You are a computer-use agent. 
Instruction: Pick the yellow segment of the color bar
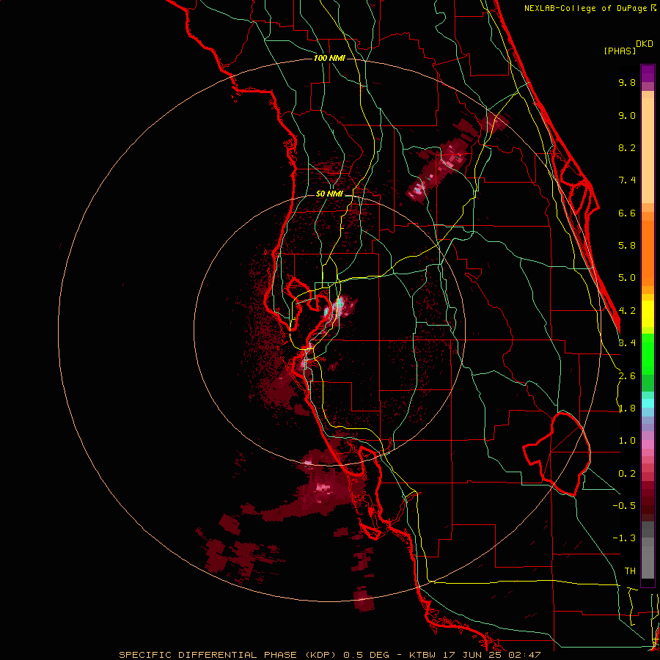coord(648,314)
